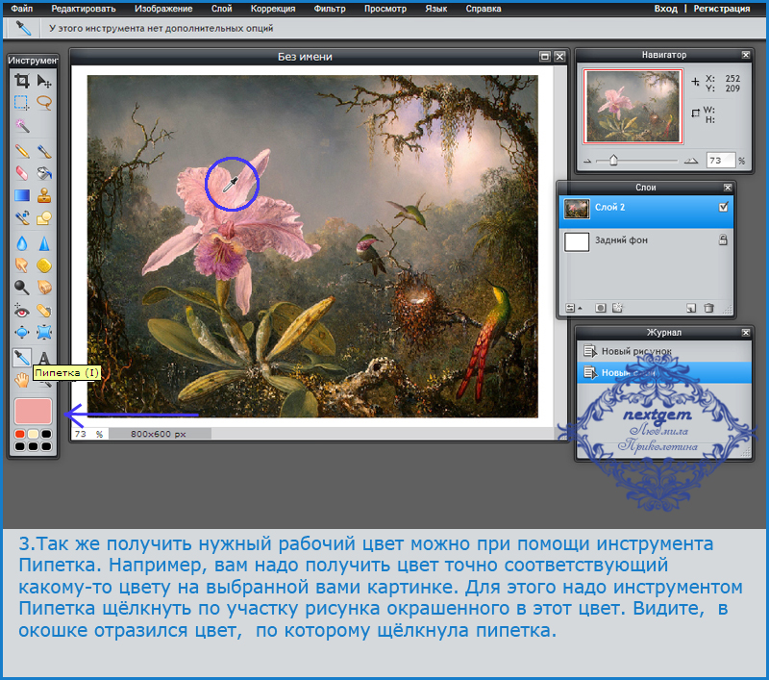Select the Red Eye Reduction tool
Screen dimensions: 769x680
pyautogui.click(x=21, y=311)
